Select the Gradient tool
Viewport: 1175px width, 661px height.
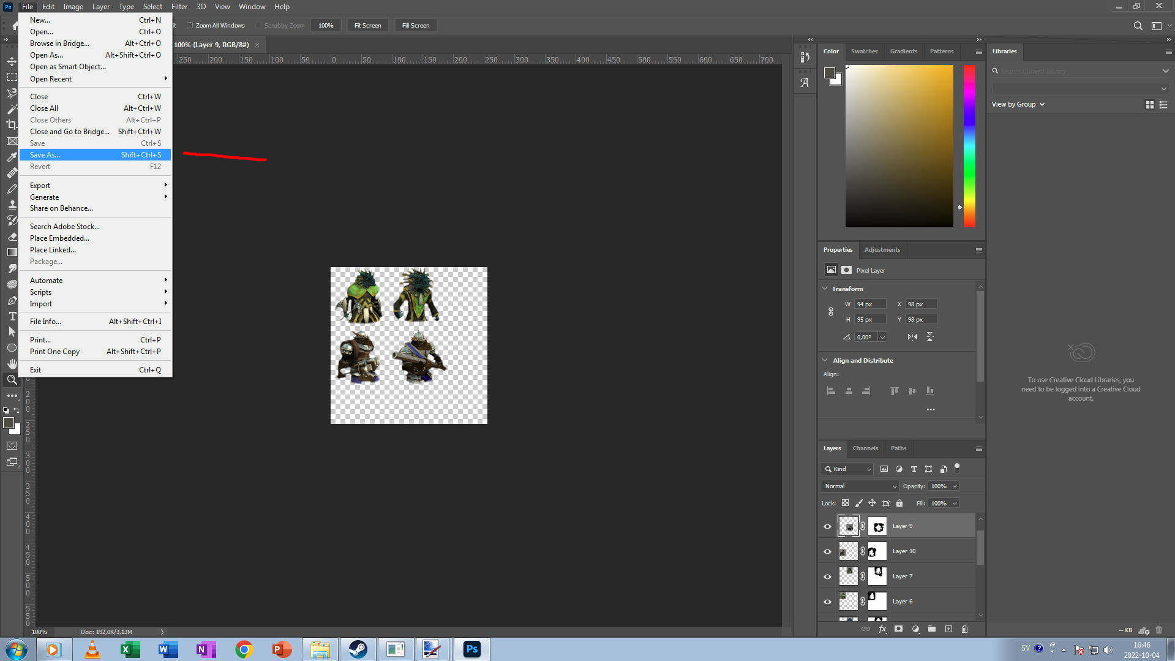[12, 252]
